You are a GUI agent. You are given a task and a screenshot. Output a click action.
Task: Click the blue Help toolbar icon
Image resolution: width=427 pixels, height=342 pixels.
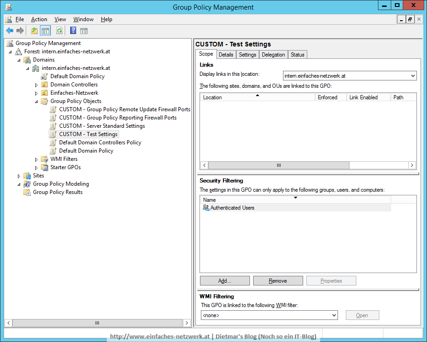pos(73,30)
